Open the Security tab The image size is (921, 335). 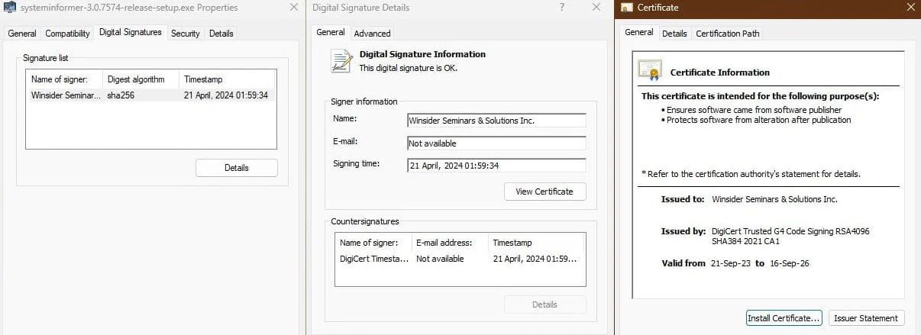point(185,34)
